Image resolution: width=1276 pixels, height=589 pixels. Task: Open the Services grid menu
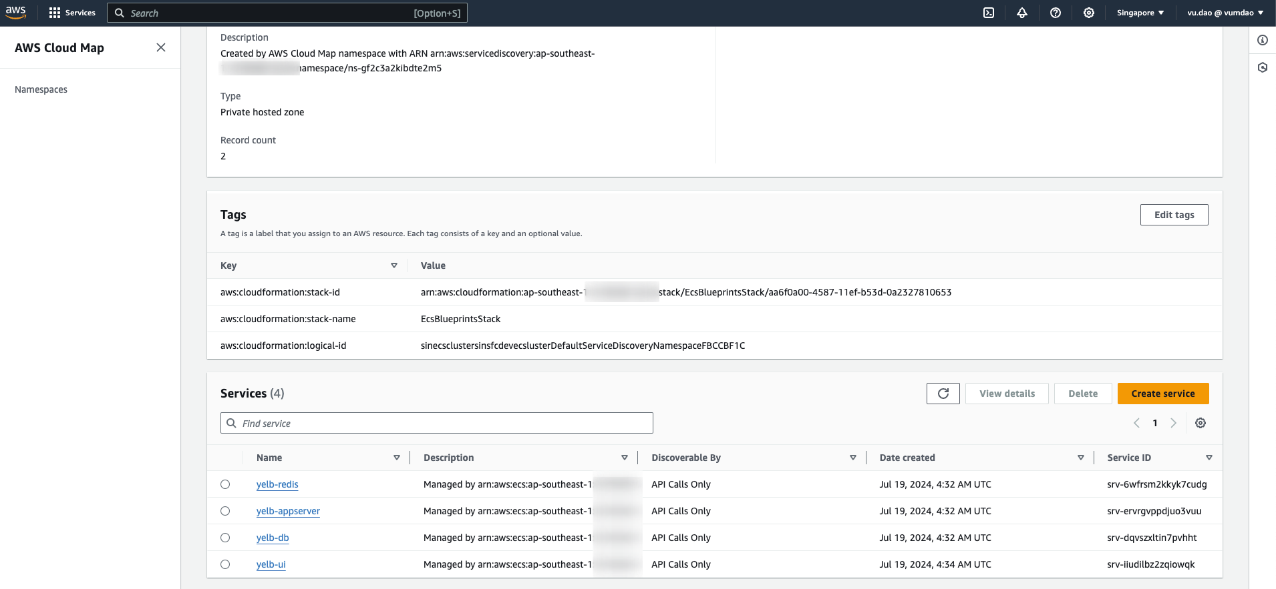pos(55,13)
